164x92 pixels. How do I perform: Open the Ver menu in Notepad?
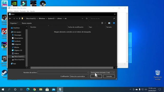pyautogui.click(x=28, y=11)
